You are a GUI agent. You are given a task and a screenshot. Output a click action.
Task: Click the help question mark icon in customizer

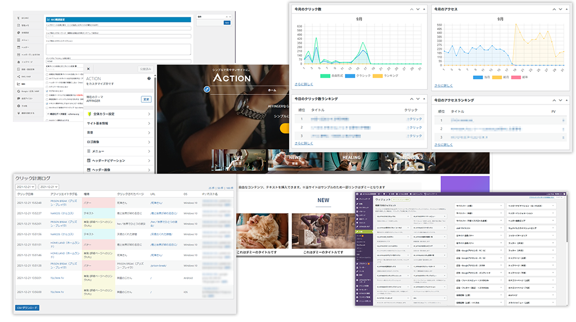[148, 79]
